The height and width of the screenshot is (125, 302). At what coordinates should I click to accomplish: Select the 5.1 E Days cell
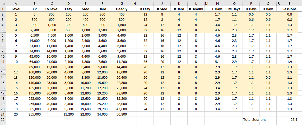point(217,62)
